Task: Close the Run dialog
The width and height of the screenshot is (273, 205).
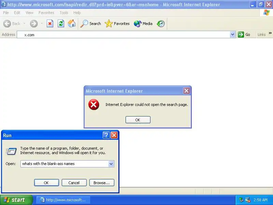Action: tap(114, 135)
